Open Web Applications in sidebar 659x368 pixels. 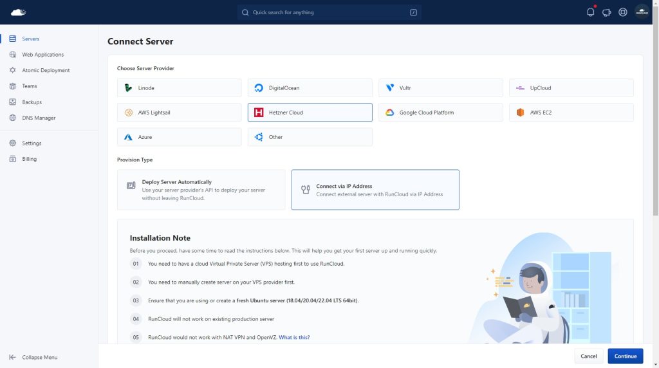point(42,55)
